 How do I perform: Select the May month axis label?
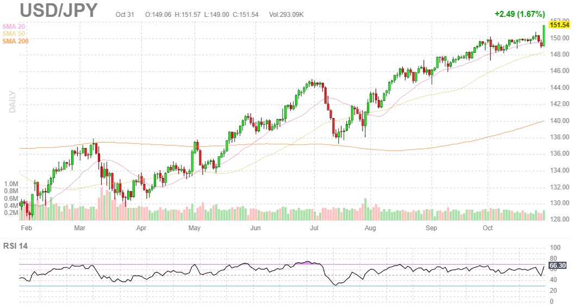coord(195,228)
